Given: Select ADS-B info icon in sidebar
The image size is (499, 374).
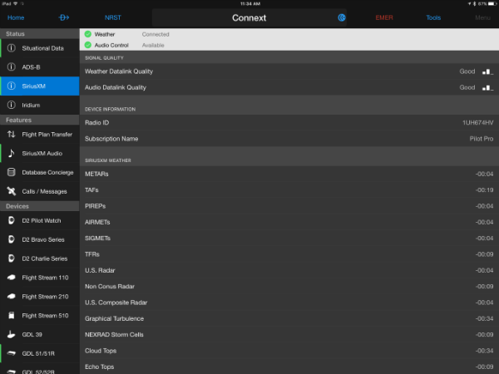Looking at the screenshot, I should (12, 66).
